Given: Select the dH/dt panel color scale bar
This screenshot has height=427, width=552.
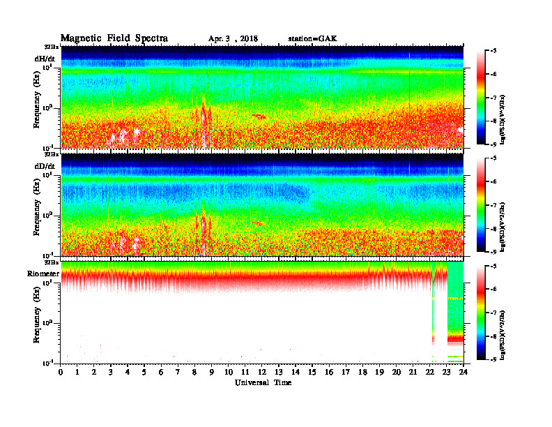Looking at the screenshot, I should point(480,98).
